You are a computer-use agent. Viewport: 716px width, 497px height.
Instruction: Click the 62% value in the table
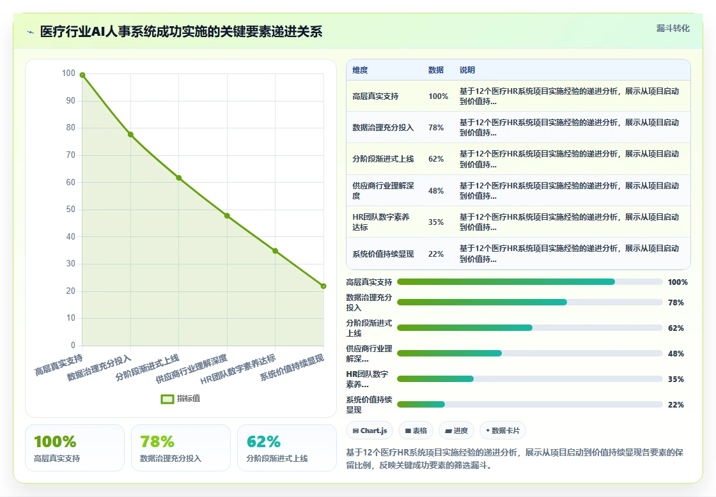coord(436,159)
